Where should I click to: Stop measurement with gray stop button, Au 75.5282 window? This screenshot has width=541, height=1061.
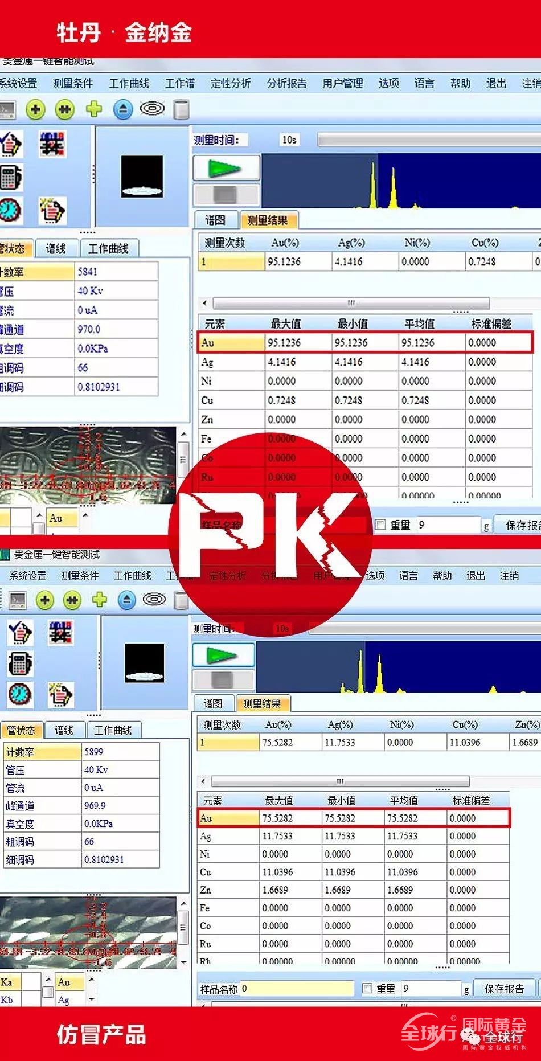pyautogui.click(x=224, y=679)
